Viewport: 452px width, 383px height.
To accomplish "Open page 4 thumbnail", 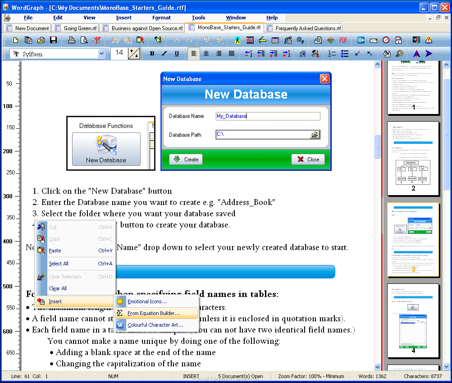I will tap(413, 320).
